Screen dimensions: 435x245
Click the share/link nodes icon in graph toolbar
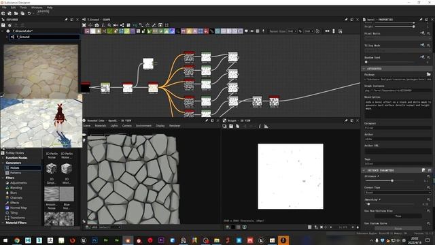pyautogui.click(x=122, y=25)
